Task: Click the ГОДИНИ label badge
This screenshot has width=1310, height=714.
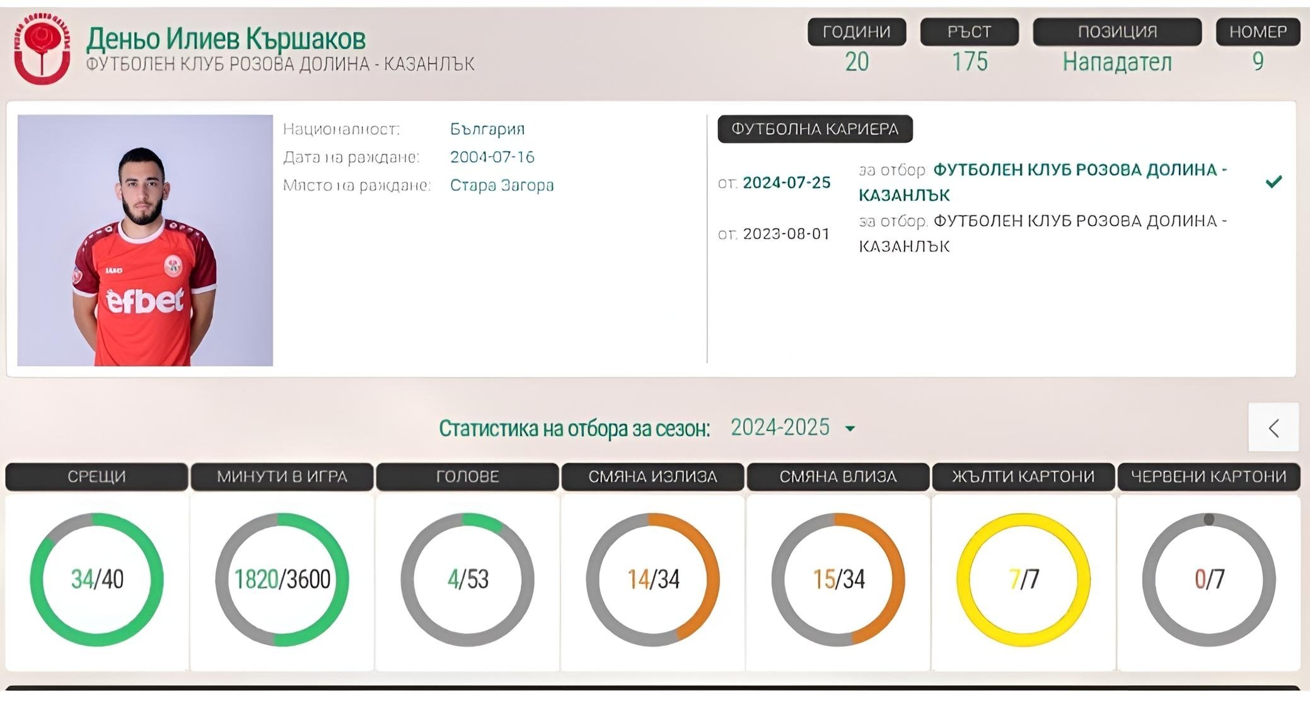Action: (x=857, y=31)
